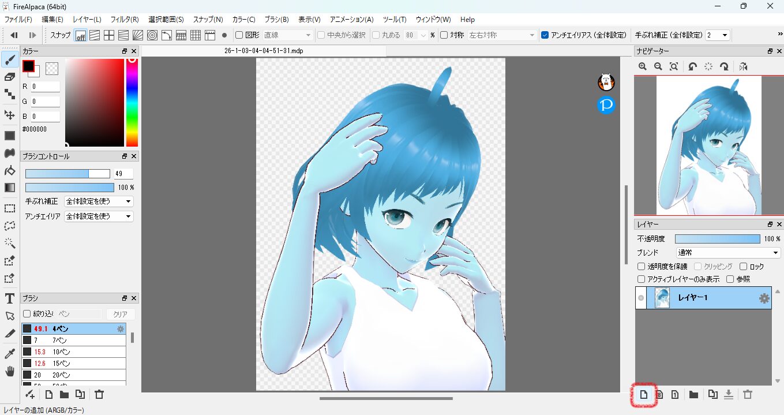Activate the Hand pan tool
Image resolution: width=784 pixels, height=415 pixels.
[x=9, y=371]
